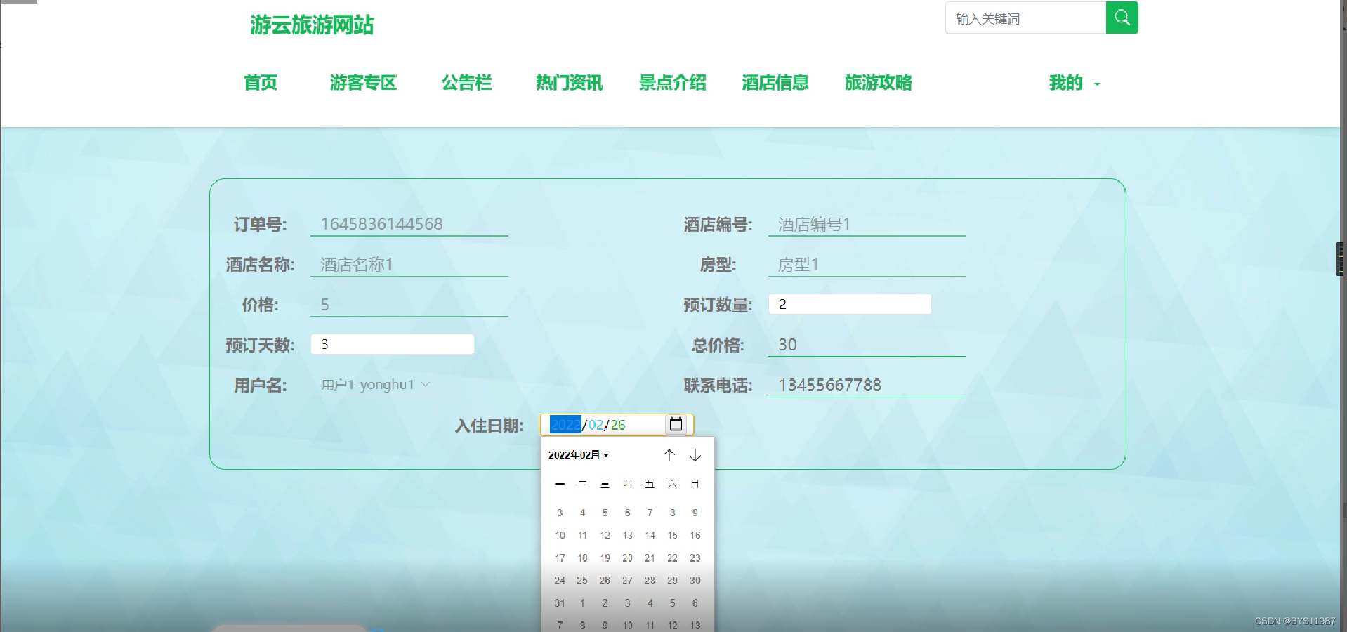Viewport: 1347px width, 632px height.
Task: Open the 热门资讯 navigation item
Action: coord(570,83)
